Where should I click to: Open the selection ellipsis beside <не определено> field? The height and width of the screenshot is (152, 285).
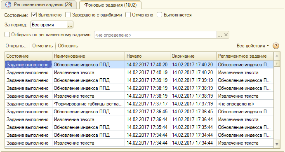[x=220, y=35]
